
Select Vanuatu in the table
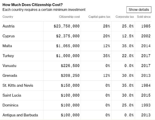coord(9,66)
